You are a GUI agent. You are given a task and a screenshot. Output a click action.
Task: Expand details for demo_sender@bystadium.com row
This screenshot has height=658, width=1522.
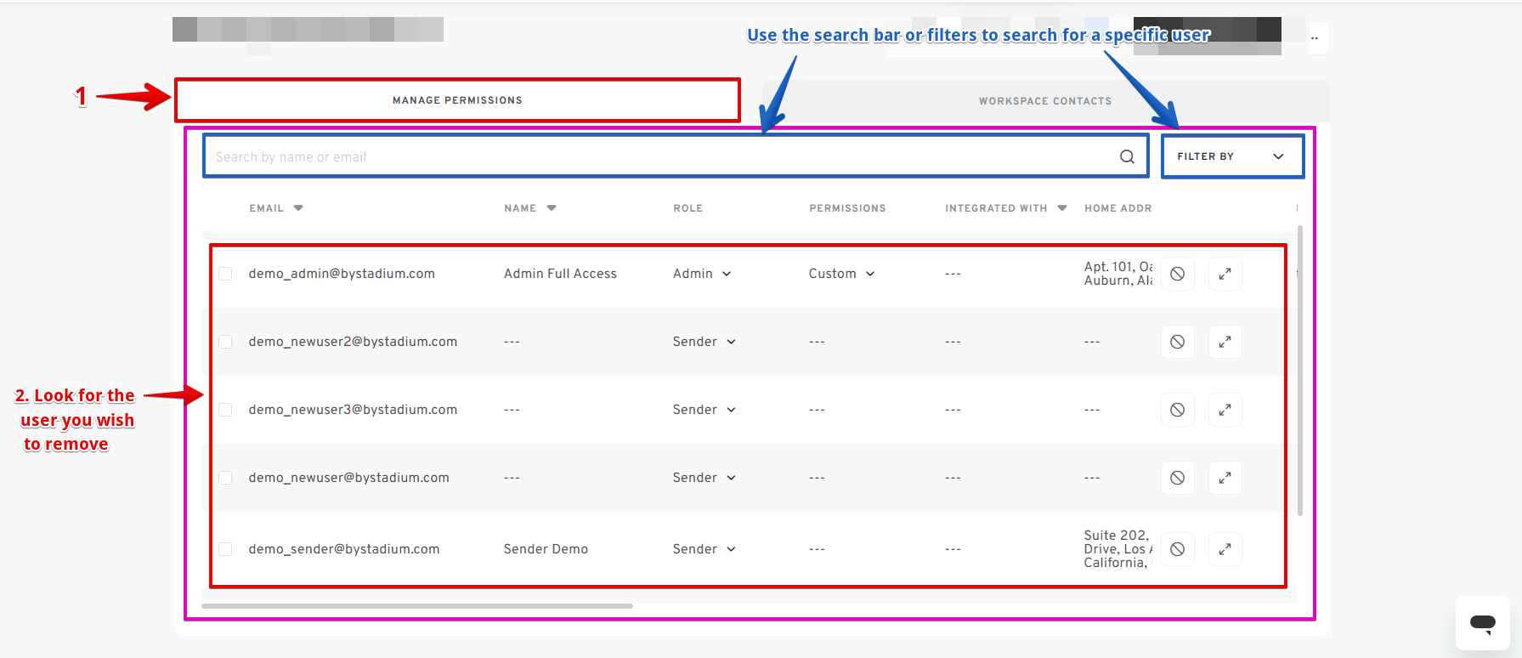(x=1225, y=549)
